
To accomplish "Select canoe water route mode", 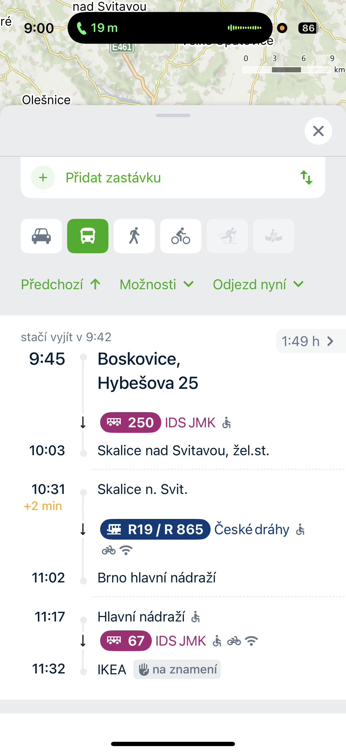I will (x=273, y=236).
